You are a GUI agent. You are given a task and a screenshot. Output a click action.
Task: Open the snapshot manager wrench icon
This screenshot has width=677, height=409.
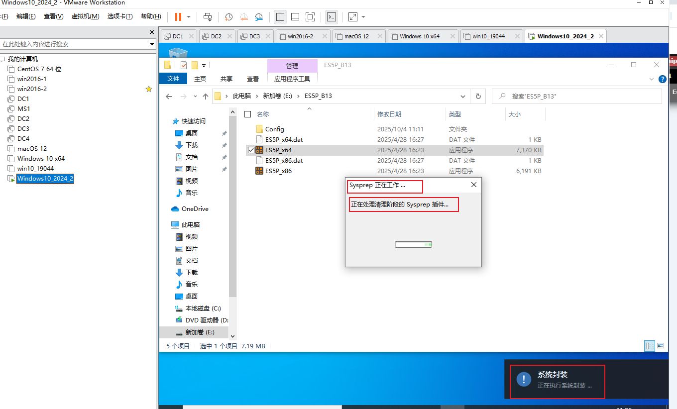tap(259, 17)
